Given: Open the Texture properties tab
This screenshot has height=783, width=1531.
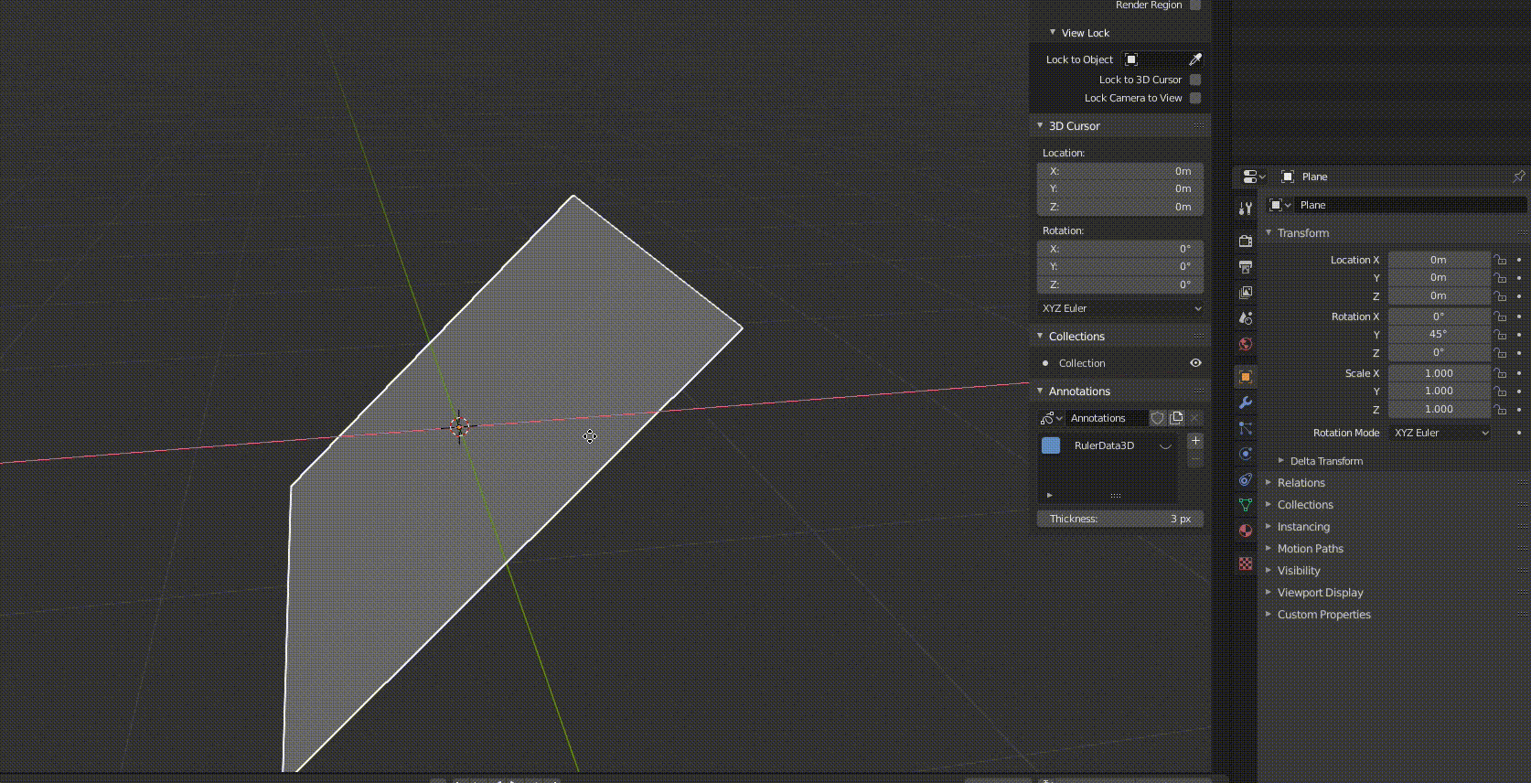Looking at the screenshot, I should (1245, 563).
